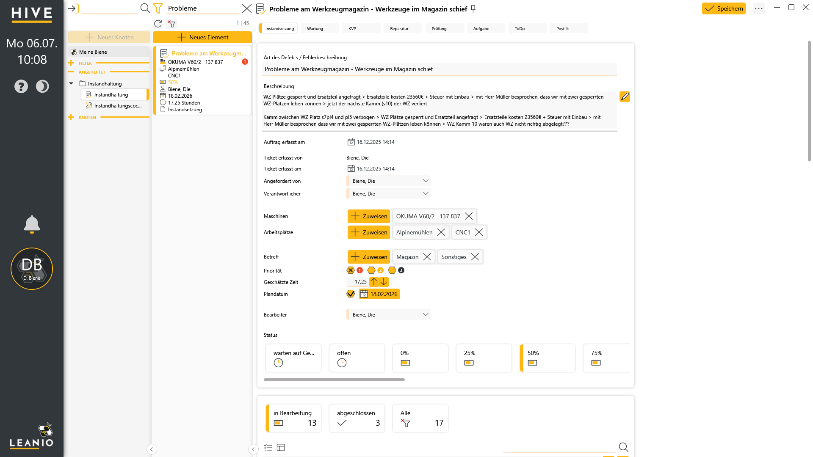
Task: Click the horizontal status scrollbar
Action: pyautogui.click(x=334, y=380)
